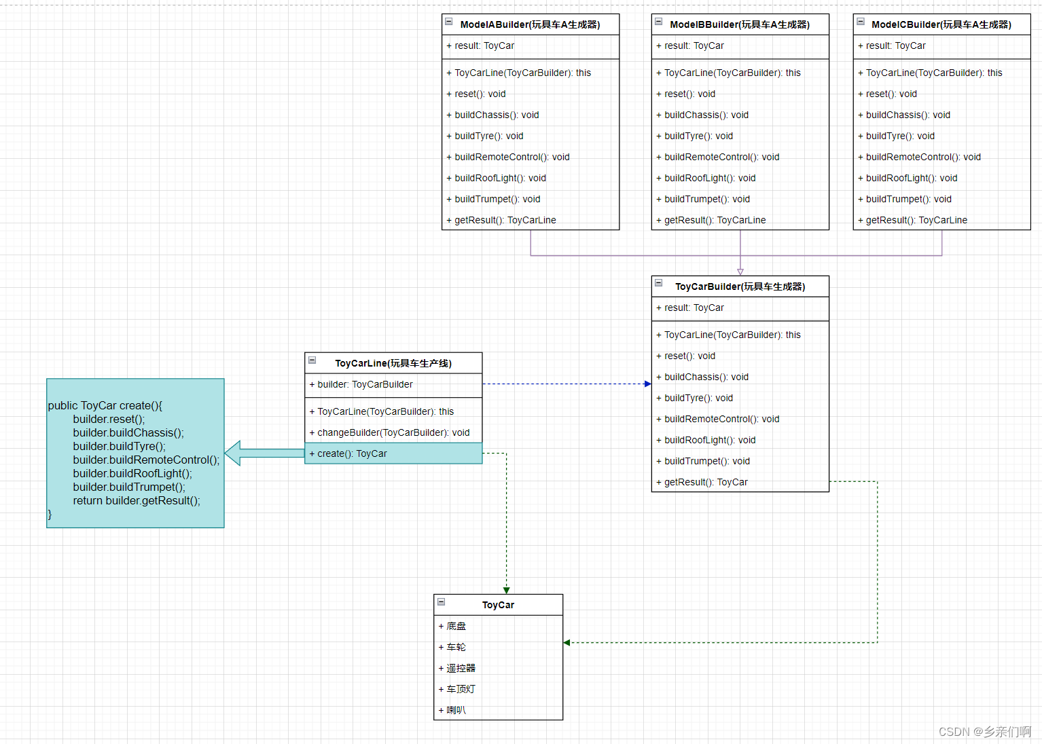Image resolution: width=1042 pixels, height=744 pixels.
Task: Select buildTrumpet(): void in ModelCBuilder
Action: tap(942, 199)
